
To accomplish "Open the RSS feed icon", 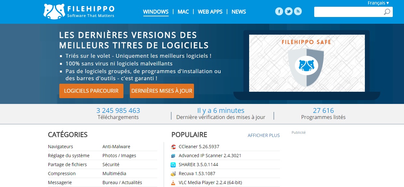I will [x=298, y=11].
